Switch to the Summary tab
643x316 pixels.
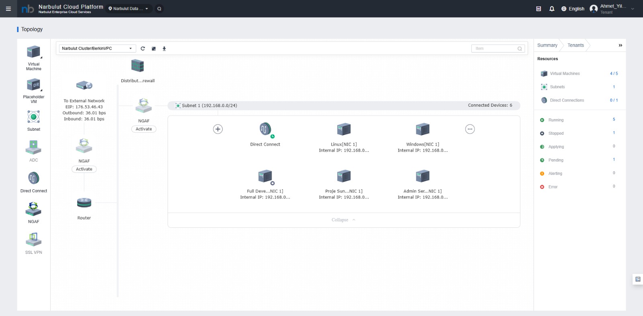pyautogui.click(x=547, y=45)
